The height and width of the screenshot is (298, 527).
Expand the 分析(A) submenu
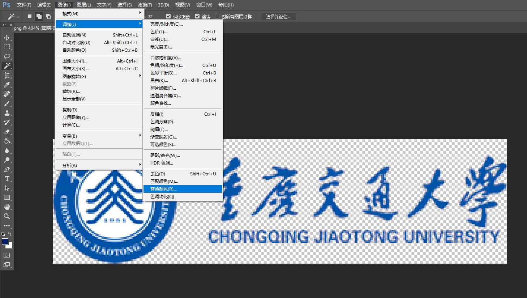coord(99,165)
